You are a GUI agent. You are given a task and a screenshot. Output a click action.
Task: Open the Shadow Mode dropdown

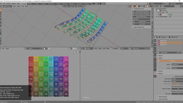(177, 81)
